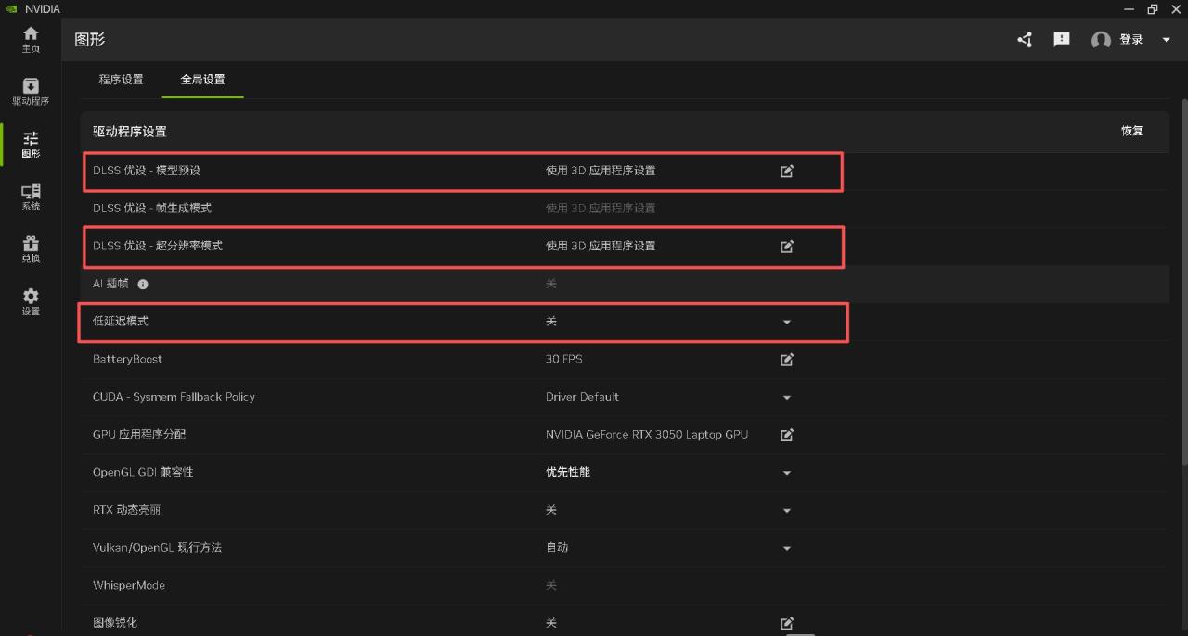Screen dimensions: 1188x636
Task: Click the AI 插帧 row label
Action: point(110,284)
